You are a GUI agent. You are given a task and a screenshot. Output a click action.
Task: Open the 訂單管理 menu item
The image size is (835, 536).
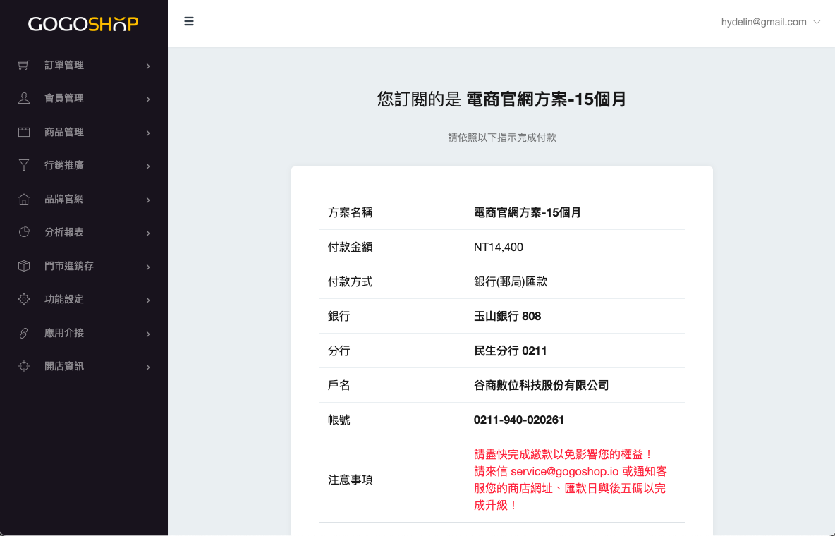(x=84, y=65)
